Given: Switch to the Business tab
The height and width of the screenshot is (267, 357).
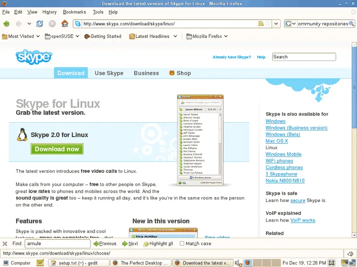Looking at the screenshot, I should [x=146, y=73].
